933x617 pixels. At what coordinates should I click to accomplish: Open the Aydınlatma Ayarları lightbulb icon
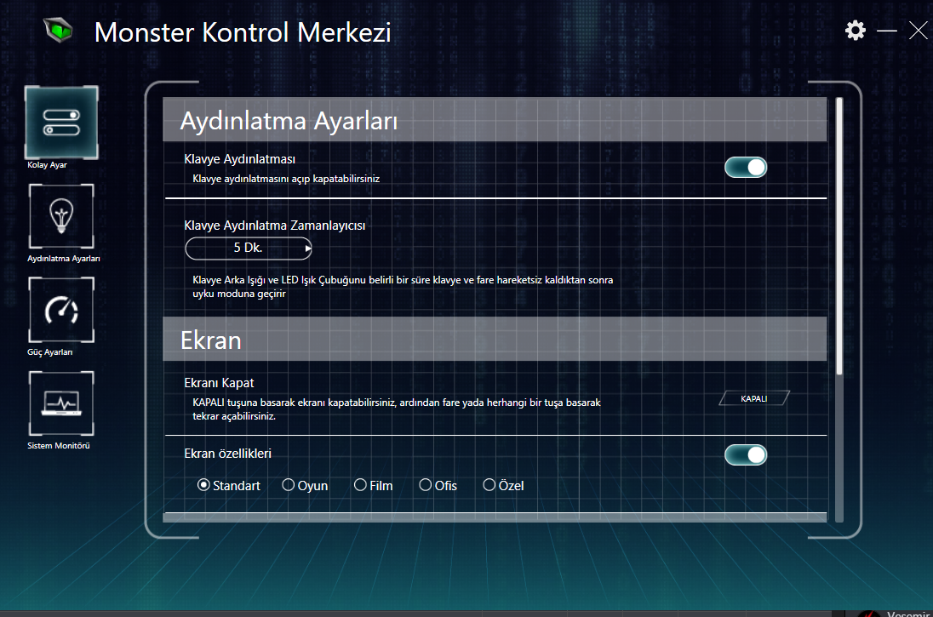(61, 216)
